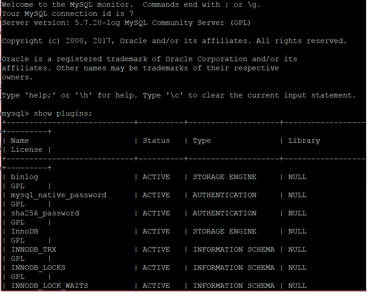
Task: Click GPL license under INNODB_TRX row
Action: 18,258
